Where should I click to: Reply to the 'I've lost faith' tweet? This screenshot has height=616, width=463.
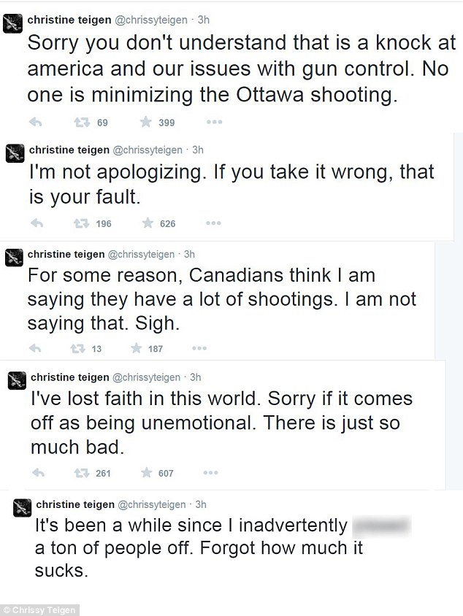click(x=39, y=472)
